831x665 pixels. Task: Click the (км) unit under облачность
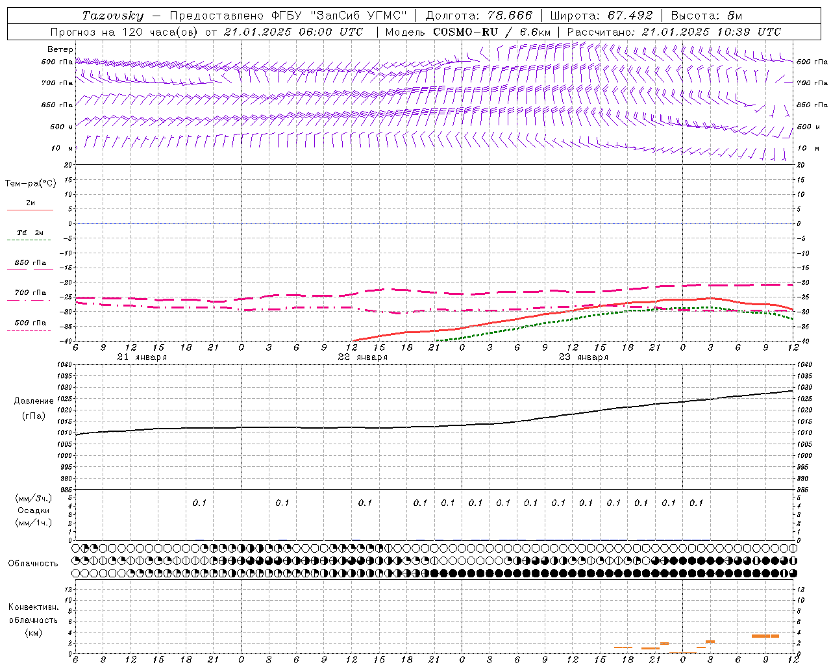pos(33,633)
